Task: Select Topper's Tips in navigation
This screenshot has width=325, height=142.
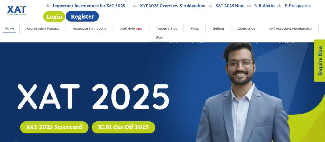Action: (167, 29)
